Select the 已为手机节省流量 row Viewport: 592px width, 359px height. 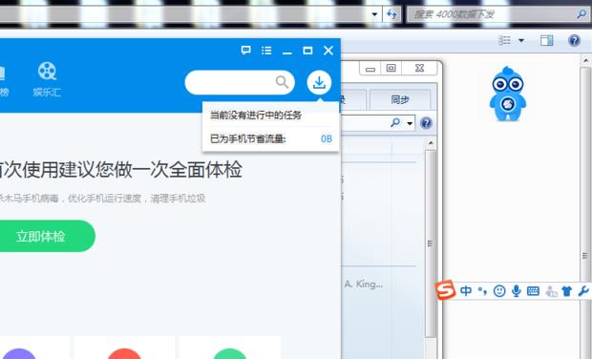point(271,138)
